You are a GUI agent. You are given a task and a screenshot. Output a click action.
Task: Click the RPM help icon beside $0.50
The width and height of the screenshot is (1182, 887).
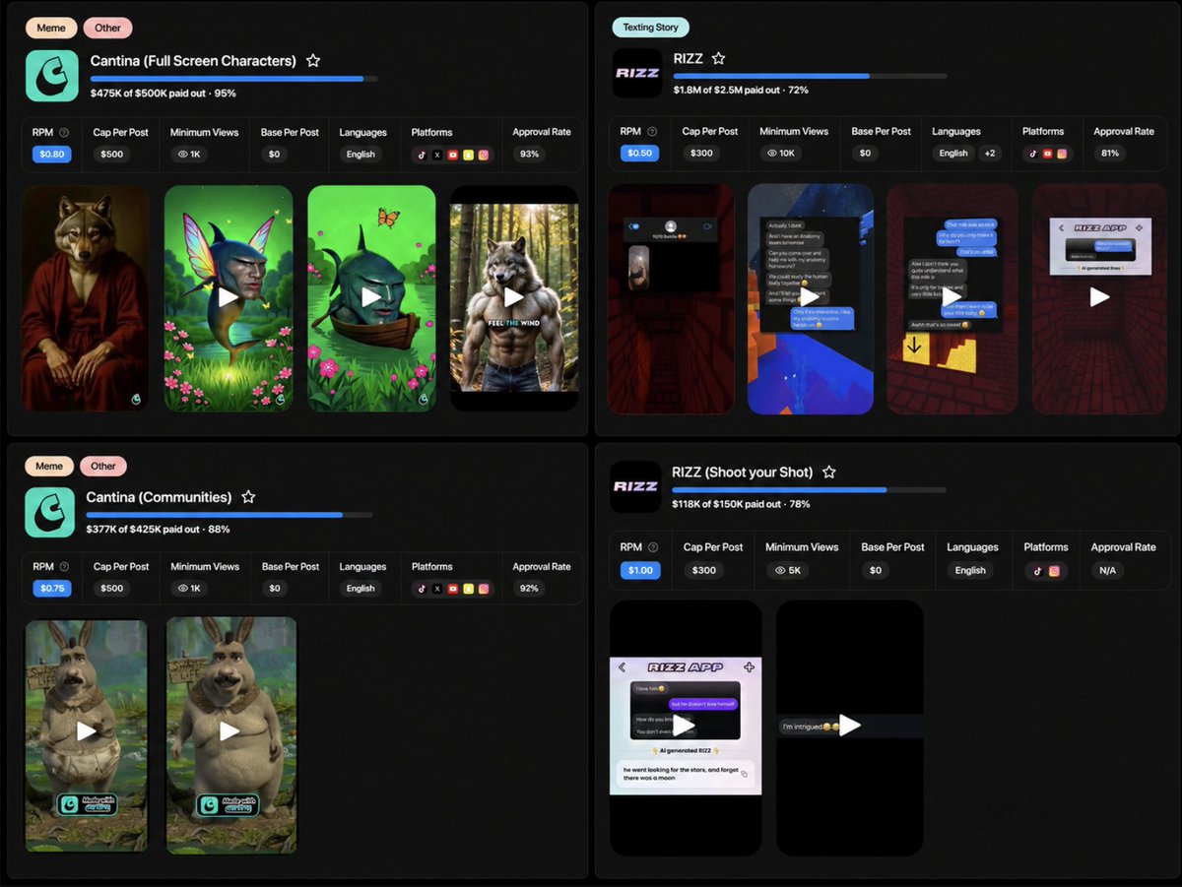click(652, 132)
